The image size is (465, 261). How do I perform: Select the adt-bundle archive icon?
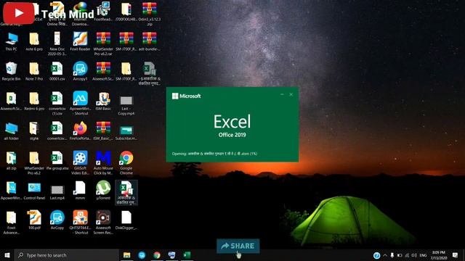click(150, 42)
